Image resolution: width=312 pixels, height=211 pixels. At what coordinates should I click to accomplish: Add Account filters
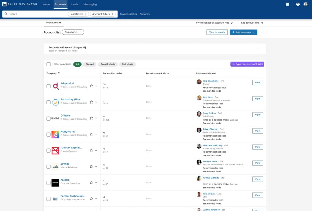click(103, 14)
